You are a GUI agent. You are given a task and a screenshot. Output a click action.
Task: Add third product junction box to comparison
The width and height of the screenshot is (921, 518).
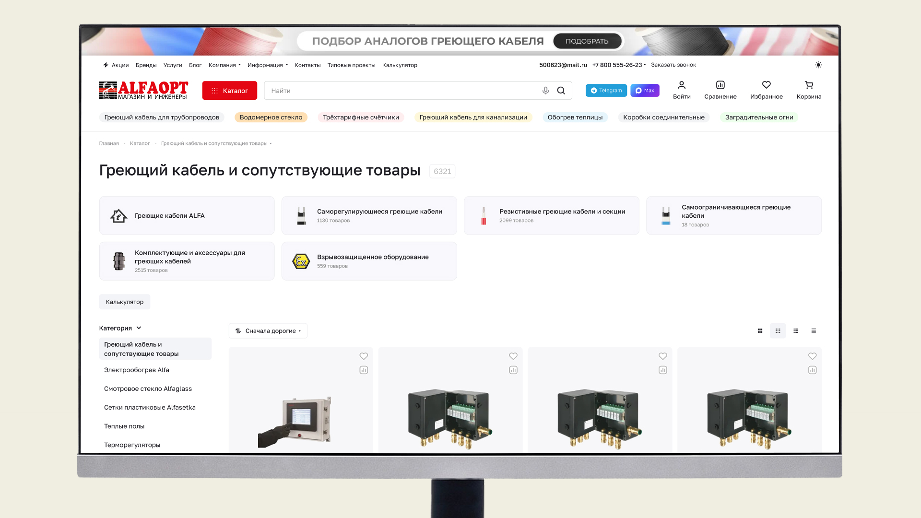pyautogui.click(x=663, y=370)
